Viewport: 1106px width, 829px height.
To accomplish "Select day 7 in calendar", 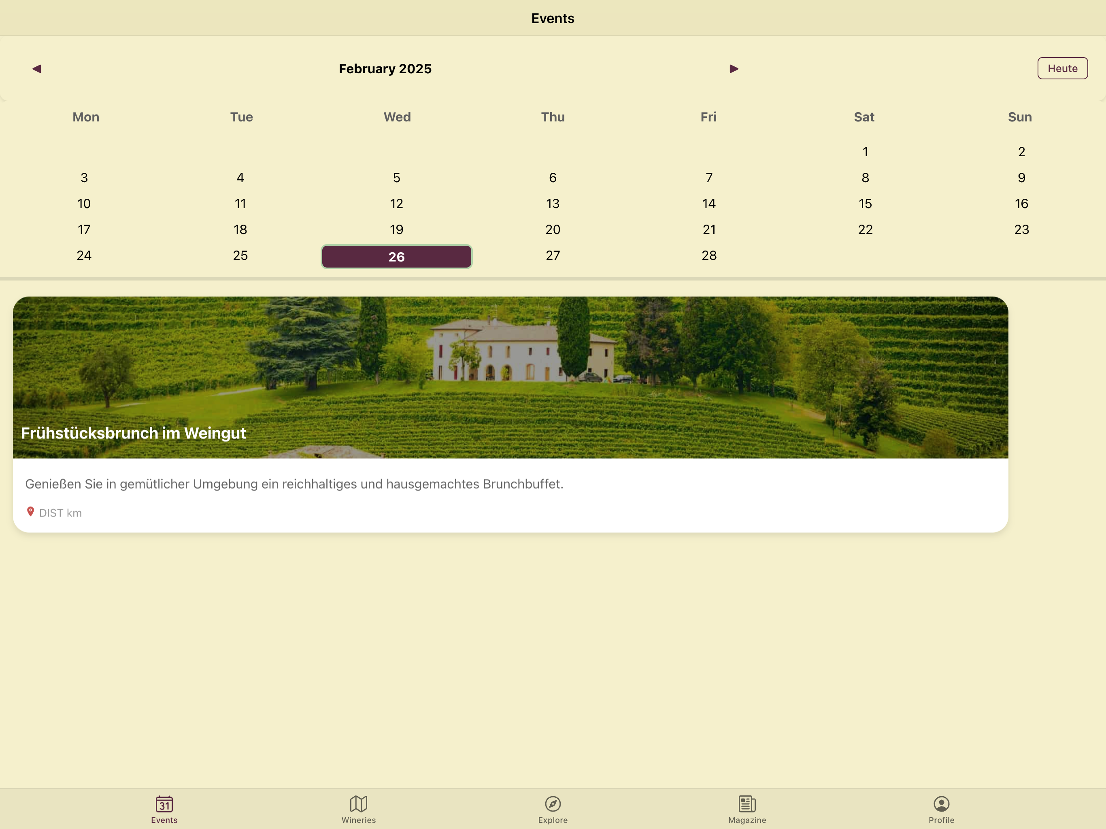I will [x=709, y=178].
